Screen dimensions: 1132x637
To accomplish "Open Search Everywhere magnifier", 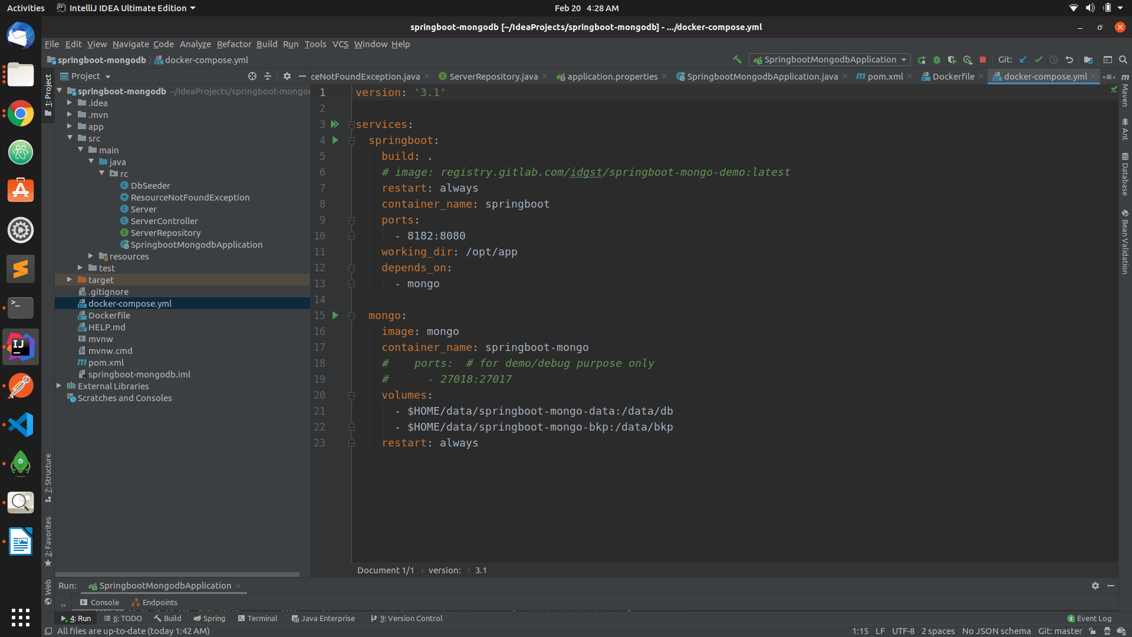I will coord(1123,60).
